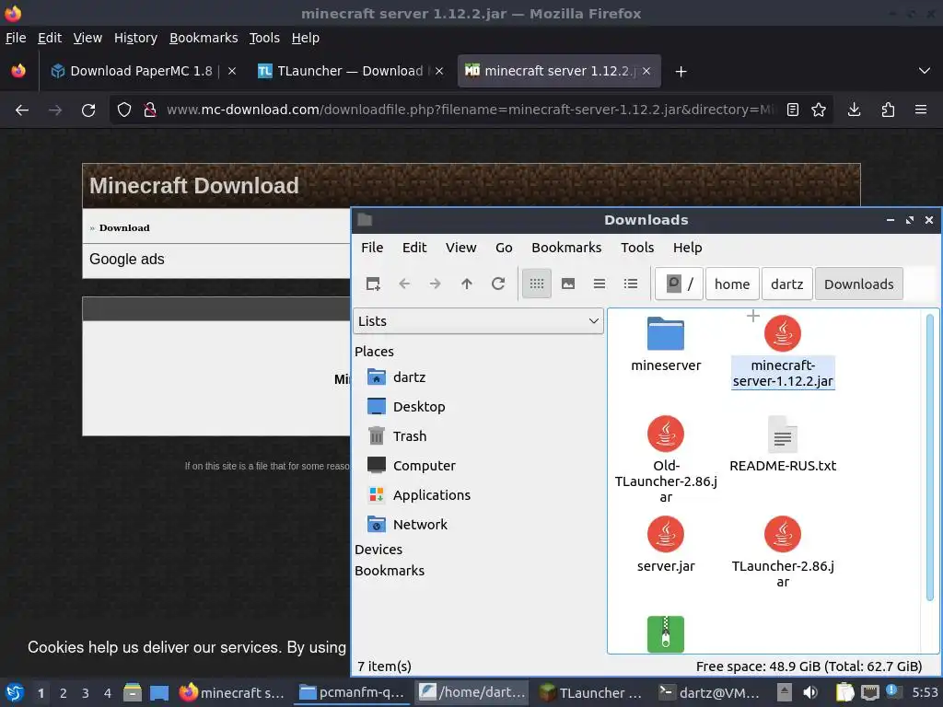Reload folder in file manager
The width and height of the screenshot is (943, 707).
click(x=498, y=284)
